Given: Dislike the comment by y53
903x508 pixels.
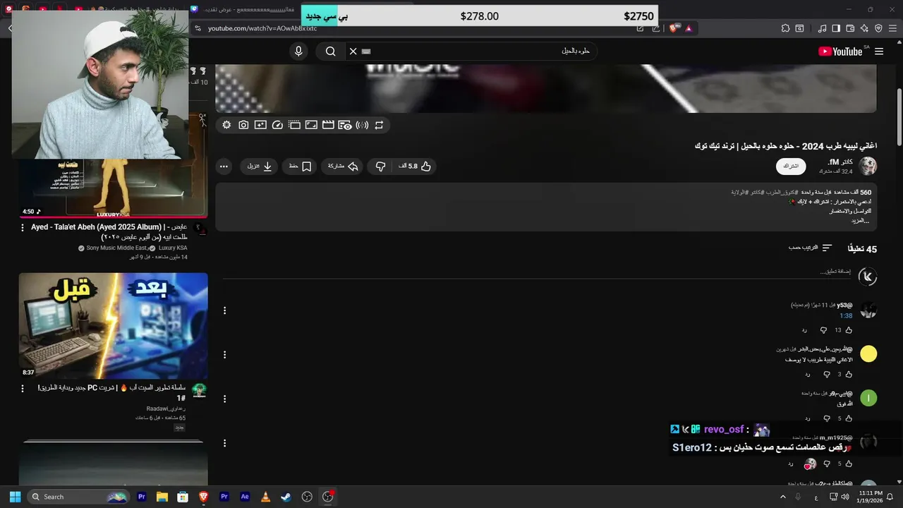Looking at the screenshot, I should coord(823,330).
